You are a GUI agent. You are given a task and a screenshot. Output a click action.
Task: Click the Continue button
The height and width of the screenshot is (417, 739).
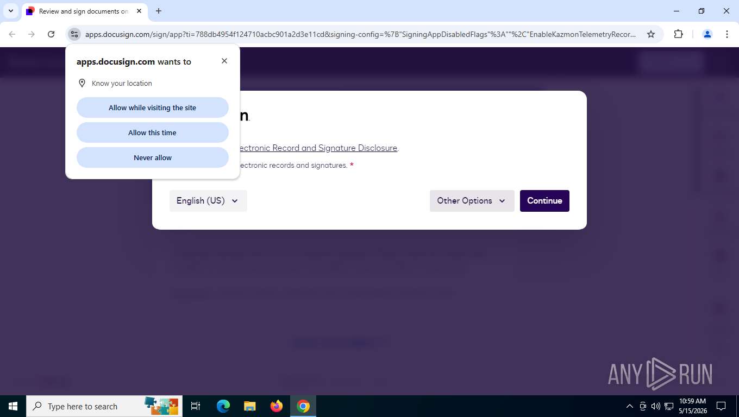pyautogui.click(x=544, y=201)
